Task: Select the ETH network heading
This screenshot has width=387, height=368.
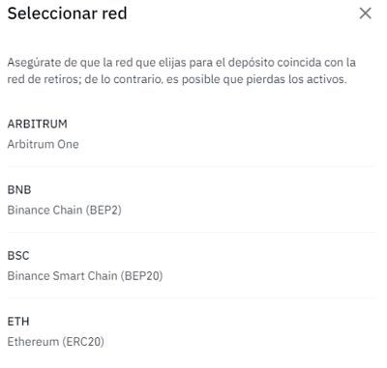Action: [18, 322]
